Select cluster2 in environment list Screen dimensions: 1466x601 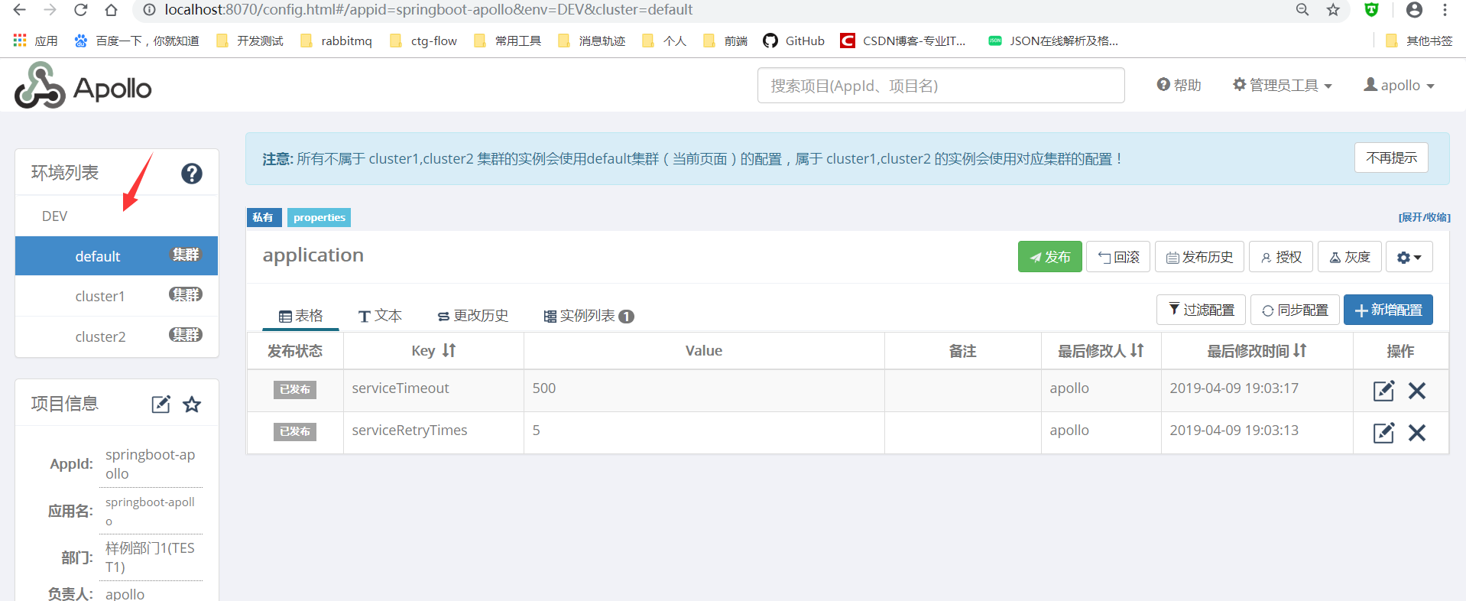(116, 336)
